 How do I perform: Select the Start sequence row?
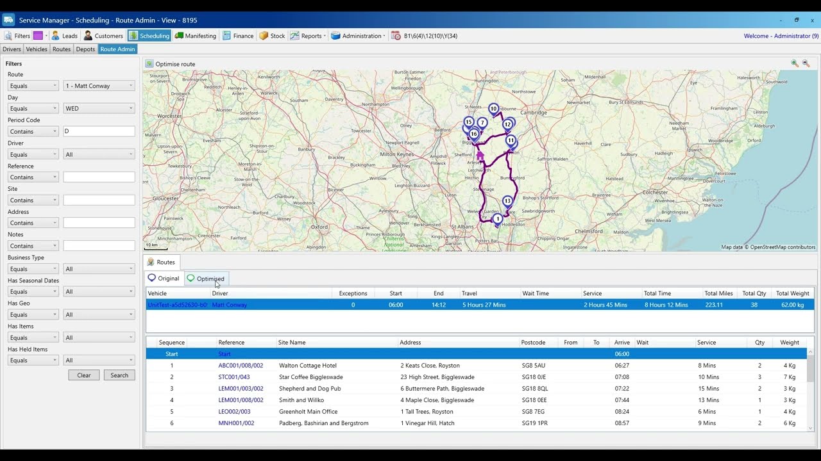click(476, 354)
